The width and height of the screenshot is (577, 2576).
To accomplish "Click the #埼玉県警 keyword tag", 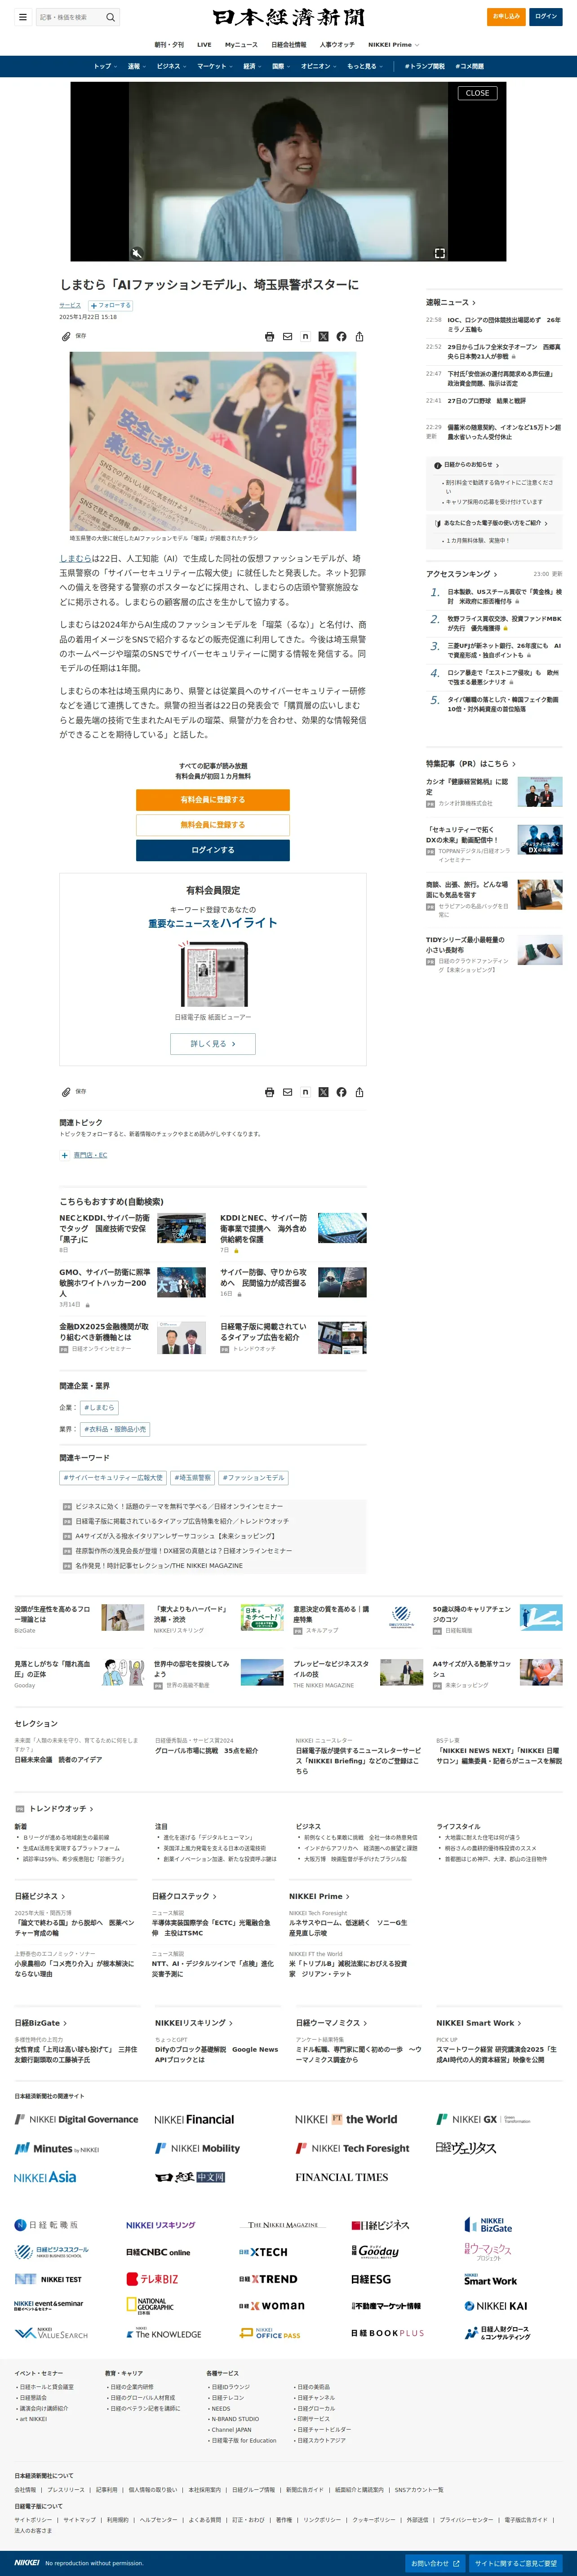I will (193, 1477).
